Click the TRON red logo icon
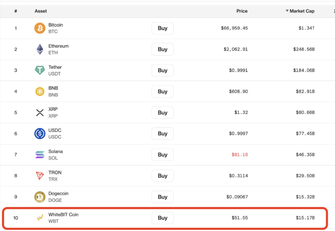Viewport: 335px width, 231px height. [x=40, y=175]
